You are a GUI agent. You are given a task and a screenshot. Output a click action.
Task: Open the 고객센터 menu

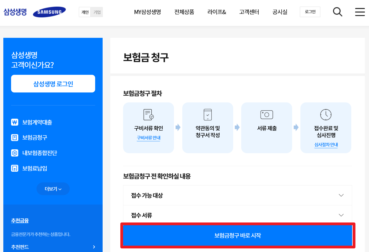coord(249,12)
